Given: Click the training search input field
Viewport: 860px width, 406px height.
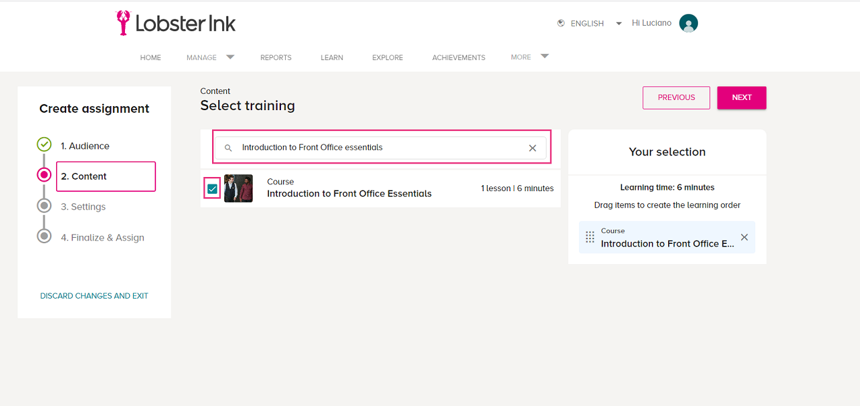Looking at the screenshot, I should tap(380, 148).
